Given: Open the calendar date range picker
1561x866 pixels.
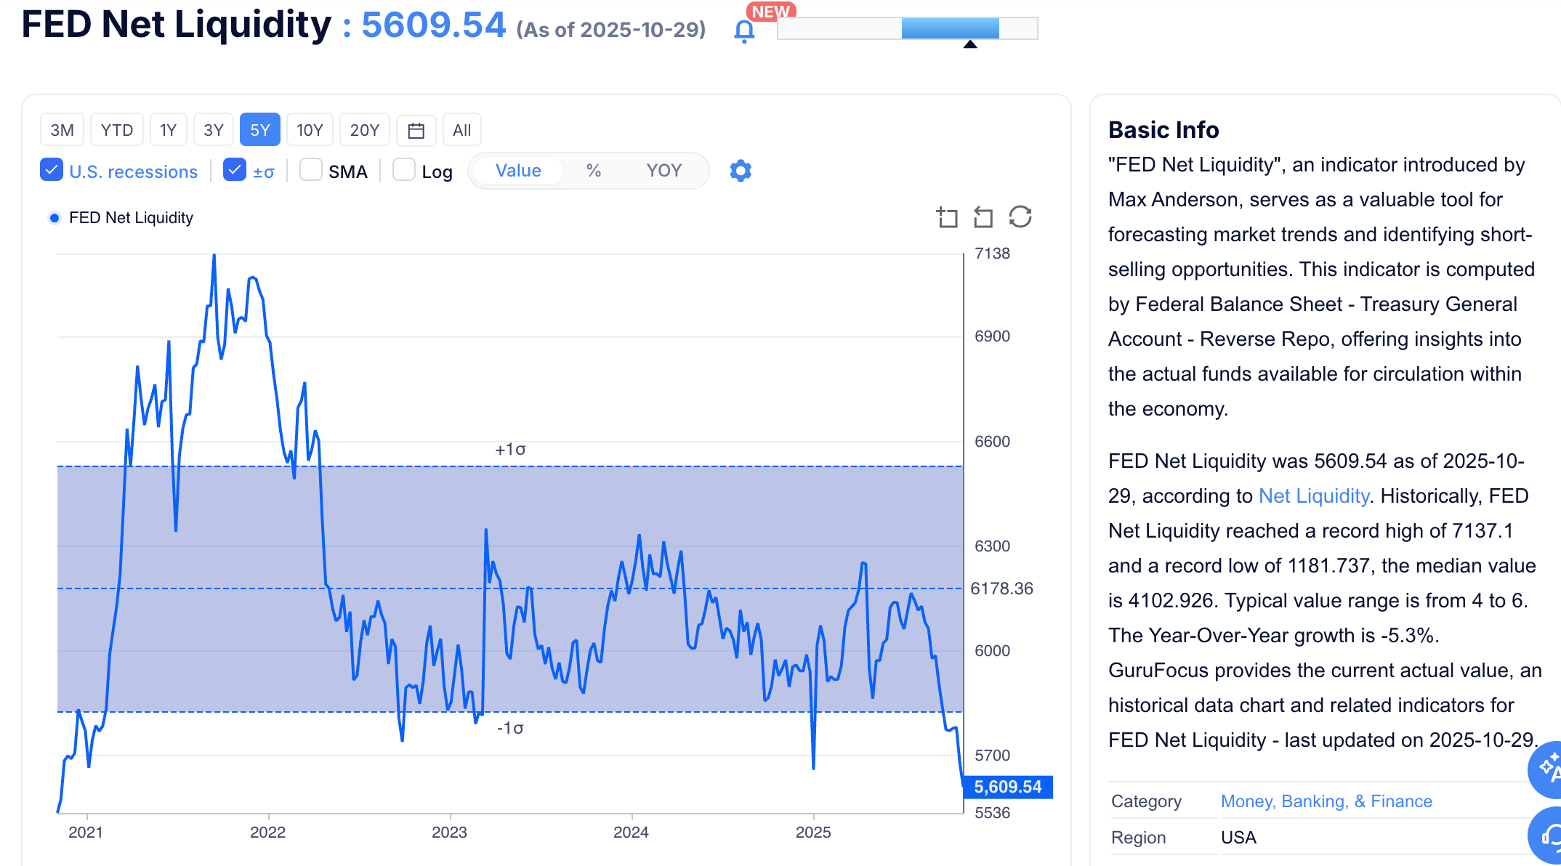Looking at the screenshot, I should click(x=416, y=130).
